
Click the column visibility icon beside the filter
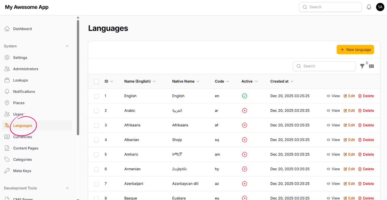click(x=371, y=66)
